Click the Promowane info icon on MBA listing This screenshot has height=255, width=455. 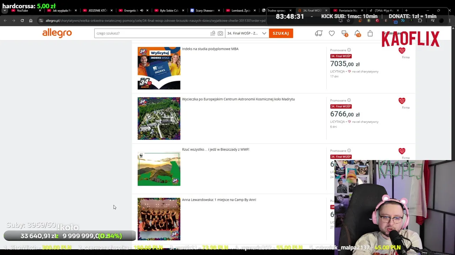(349, 50)
